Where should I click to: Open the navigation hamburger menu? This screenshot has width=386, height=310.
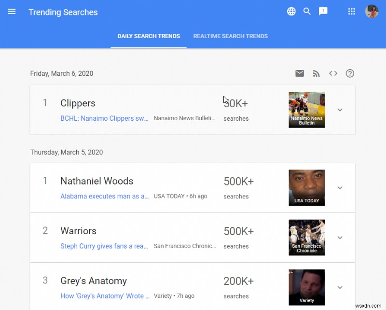pyautogui.click(x=12, y=12)
